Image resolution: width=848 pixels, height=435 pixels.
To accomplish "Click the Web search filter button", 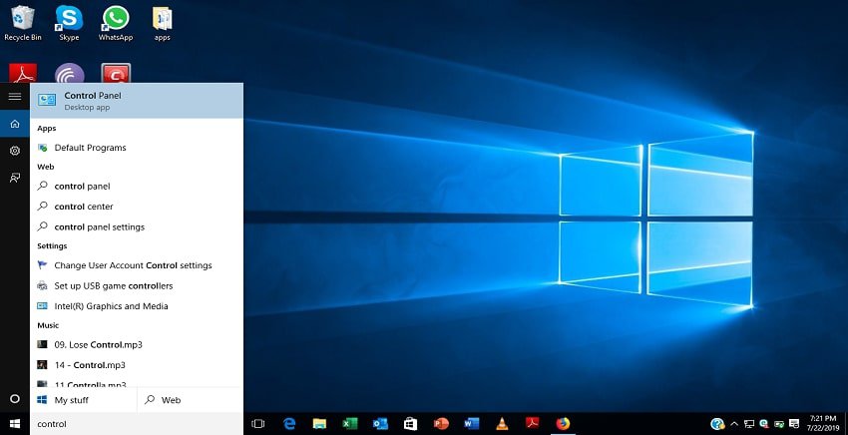I will click(191, 400).
